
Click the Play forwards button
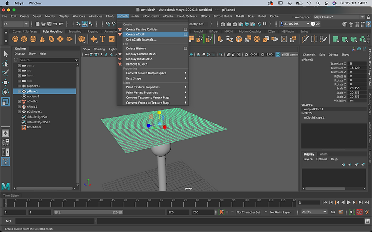(x=349, y=202)
